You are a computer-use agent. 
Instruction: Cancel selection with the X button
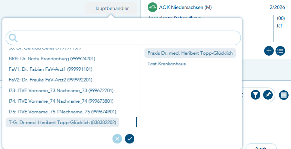(x=117, y=139)
